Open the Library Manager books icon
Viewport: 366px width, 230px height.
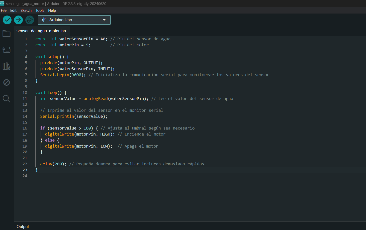(x=7, y=66)
